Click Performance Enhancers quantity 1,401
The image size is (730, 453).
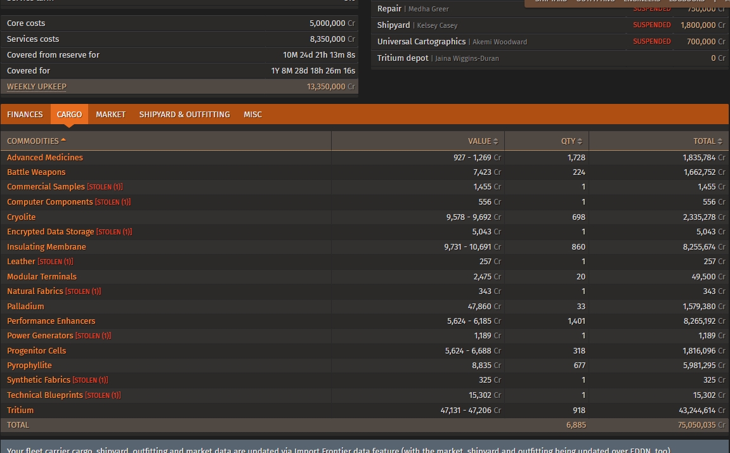coord(576,321)
